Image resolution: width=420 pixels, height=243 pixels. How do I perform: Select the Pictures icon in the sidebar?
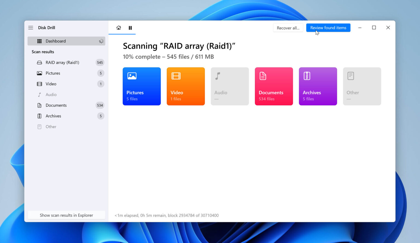click(39, 73)
